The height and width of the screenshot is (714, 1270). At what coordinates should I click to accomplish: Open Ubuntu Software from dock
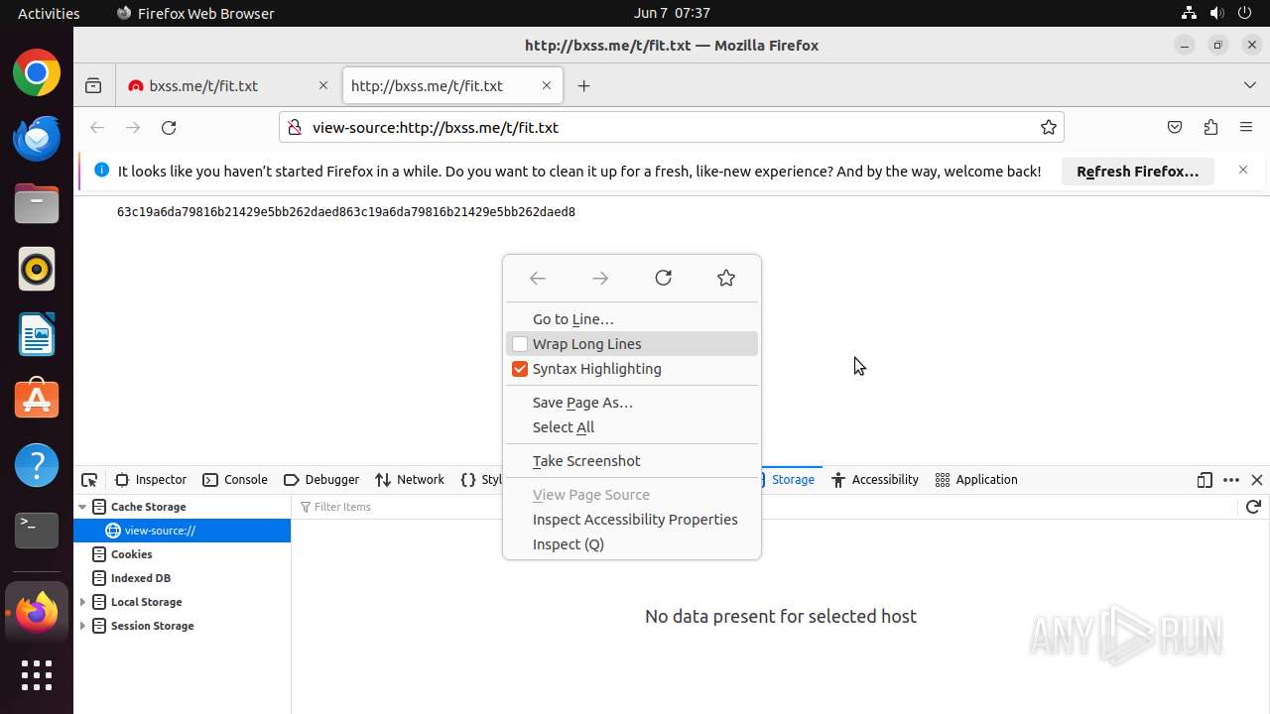click(x=37, y=399)
